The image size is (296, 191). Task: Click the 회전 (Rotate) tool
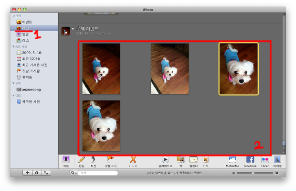pos(93,162)
